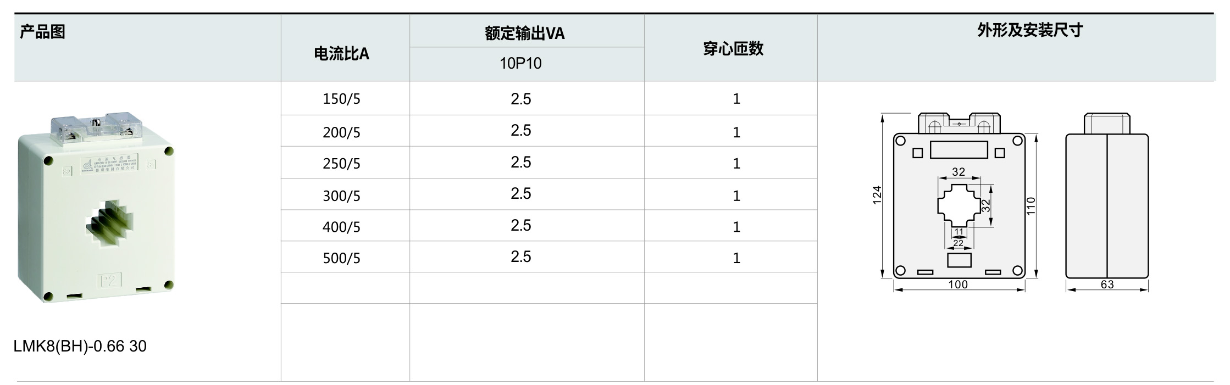Click the 10P10 sub-header cell
Screen dimensions: 1230x385
pos(520,64)
